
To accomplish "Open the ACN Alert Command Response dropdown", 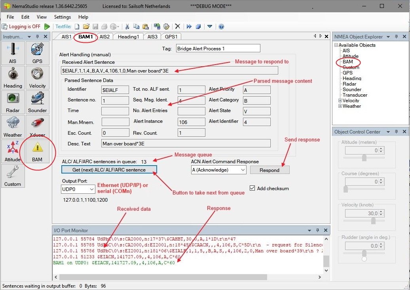I will pos(218,170).
